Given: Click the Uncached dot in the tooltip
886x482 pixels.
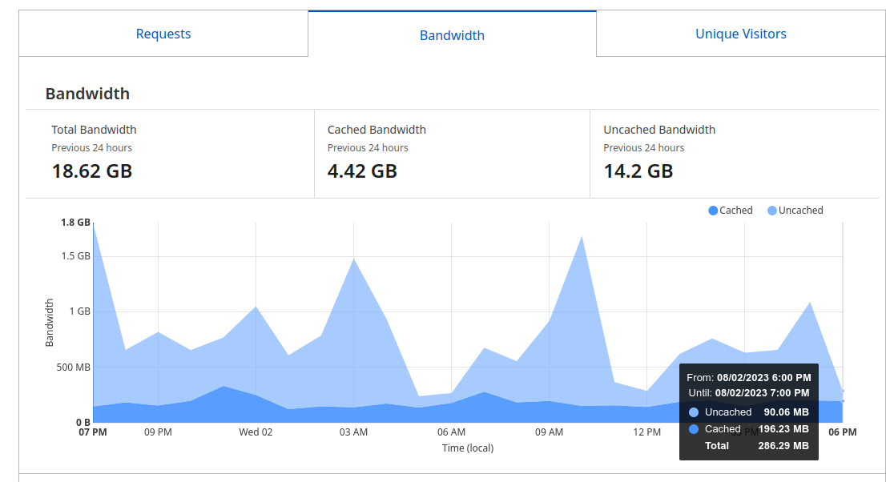Looking at the screenshot, I should click(x=694, y=412).
